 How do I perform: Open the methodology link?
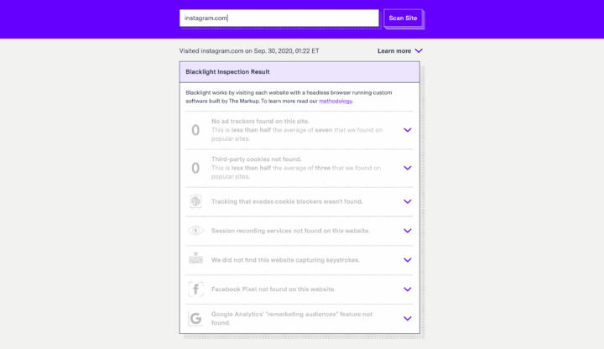[336, 101]
